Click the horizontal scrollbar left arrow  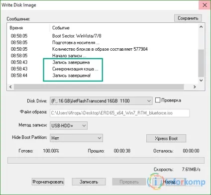(x=10, y=87)
